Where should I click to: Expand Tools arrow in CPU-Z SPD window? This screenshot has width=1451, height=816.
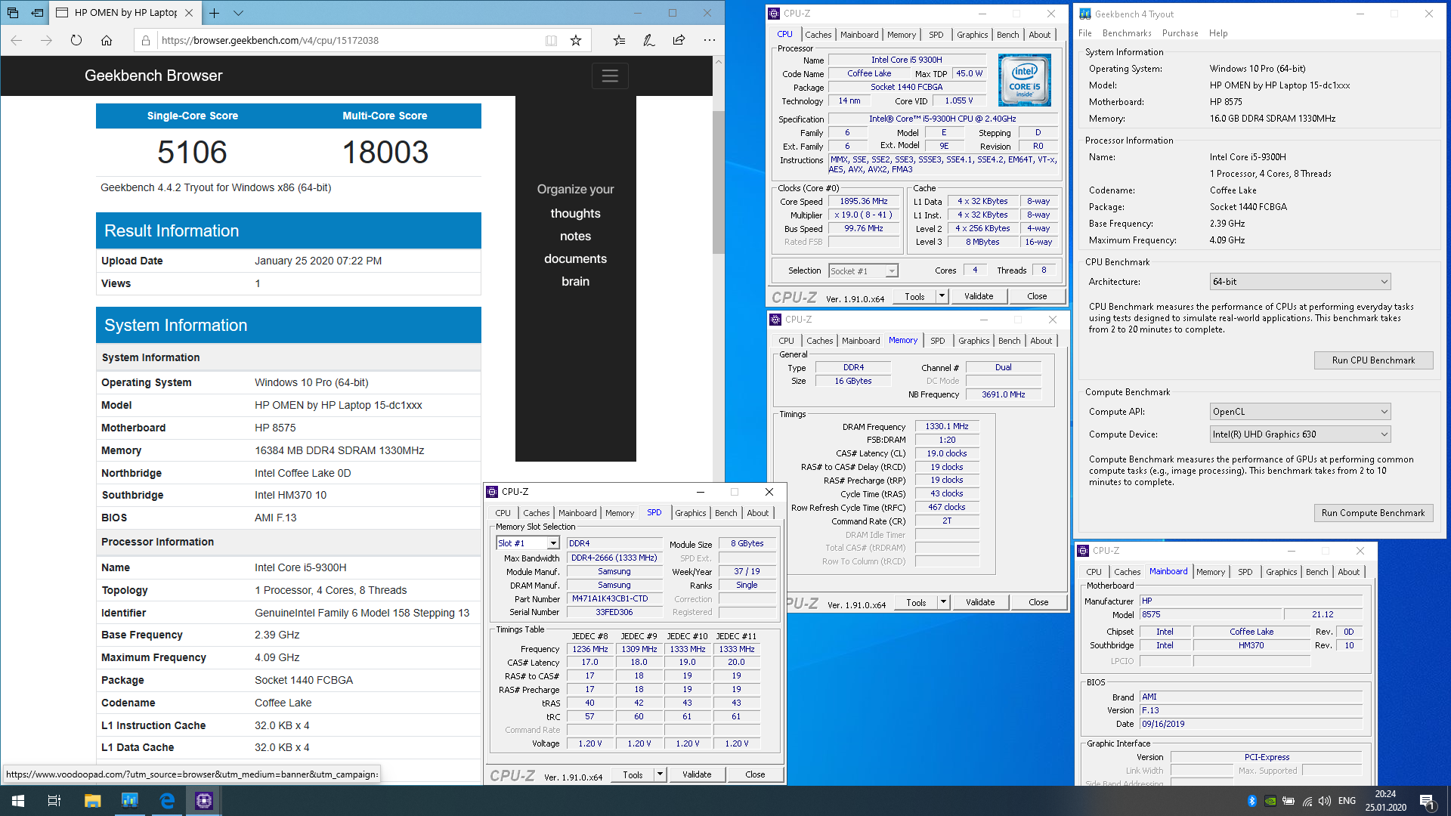660,774
